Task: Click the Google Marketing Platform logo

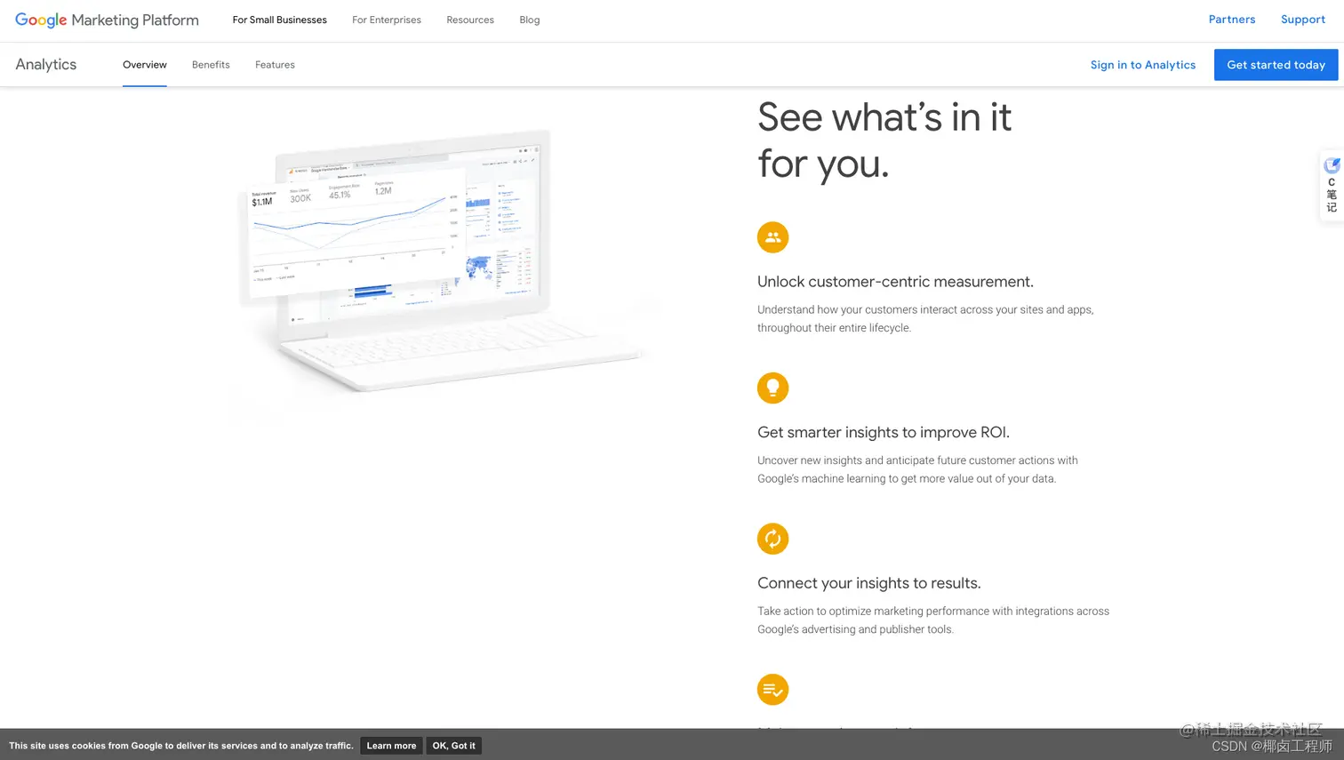Action: 107,20
